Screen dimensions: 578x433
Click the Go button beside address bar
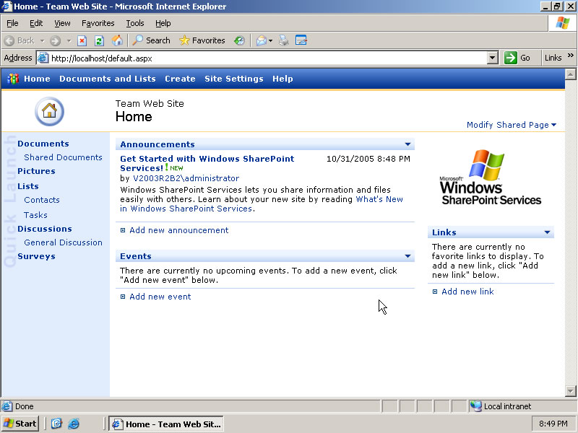coord(517,58)
